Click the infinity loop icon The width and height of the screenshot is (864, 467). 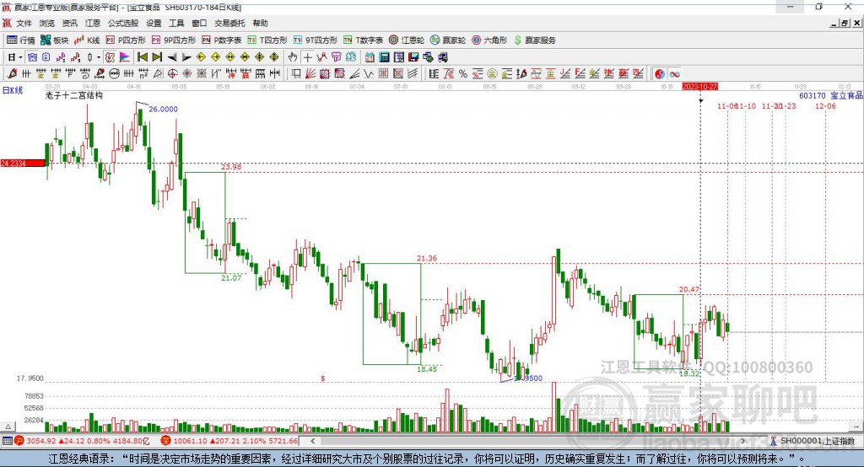click(x=674, y=74)
